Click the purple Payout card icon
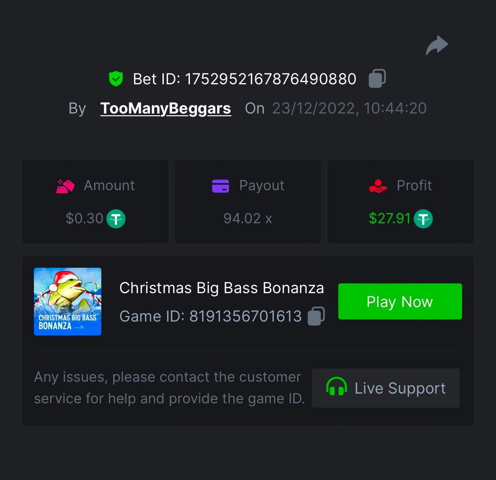 point(220,186)
